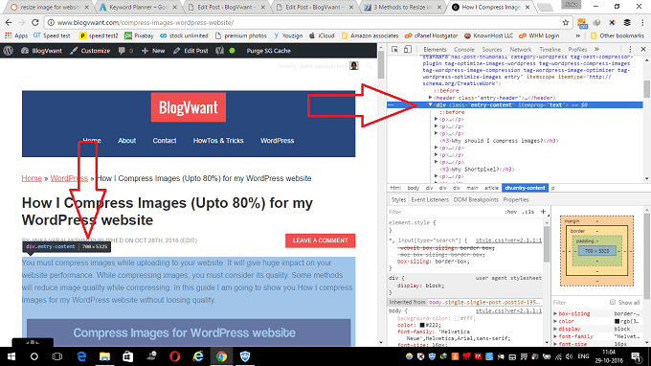The height and width of the screenshot is (366, 651).
Task: Switch to the Console tab
Action: click(463, 50)
